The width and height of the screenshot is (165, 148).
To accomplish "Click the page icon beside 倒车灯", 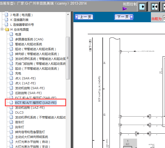I will coord(11,122).
